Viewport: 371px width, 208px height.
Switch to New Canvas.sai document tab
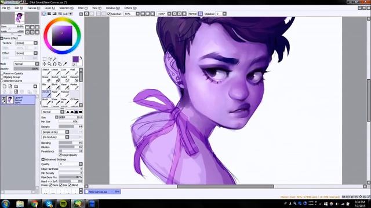[103, 192]
